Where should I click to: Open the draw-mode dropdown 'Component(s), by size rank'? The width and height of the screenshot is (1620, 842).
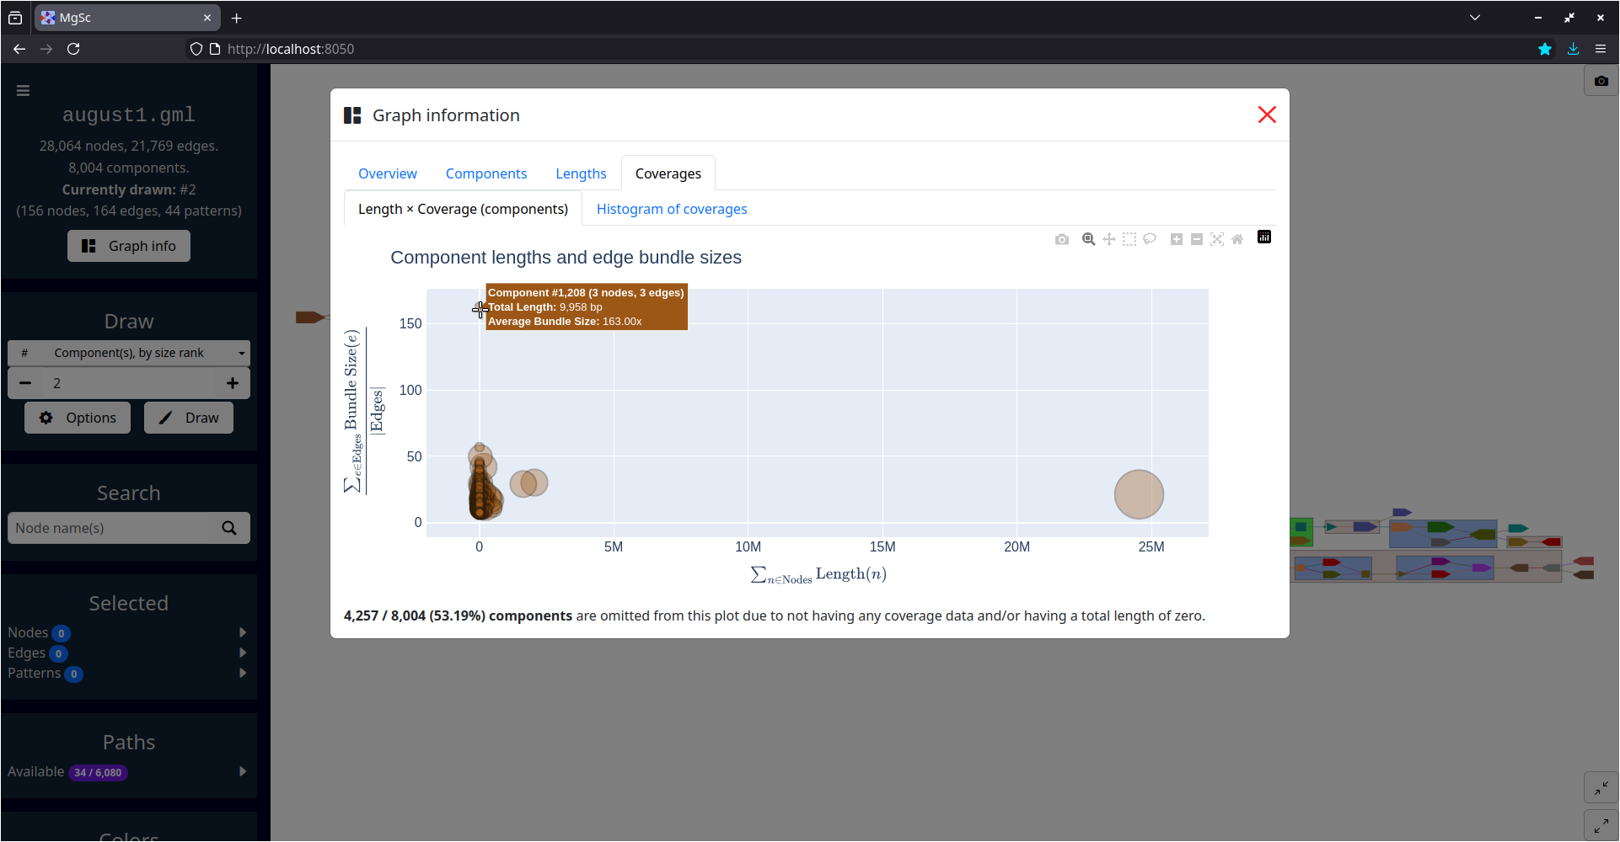click(129, 353)
